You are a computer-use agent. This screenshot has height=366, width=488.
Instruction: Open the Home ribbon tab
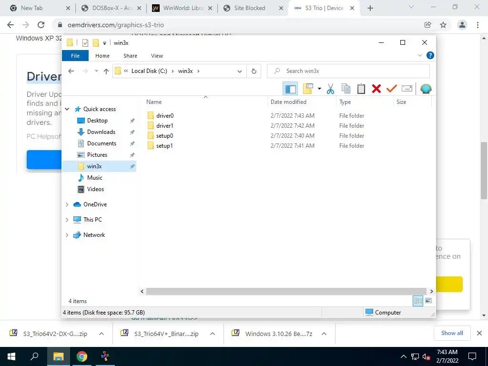102,56
